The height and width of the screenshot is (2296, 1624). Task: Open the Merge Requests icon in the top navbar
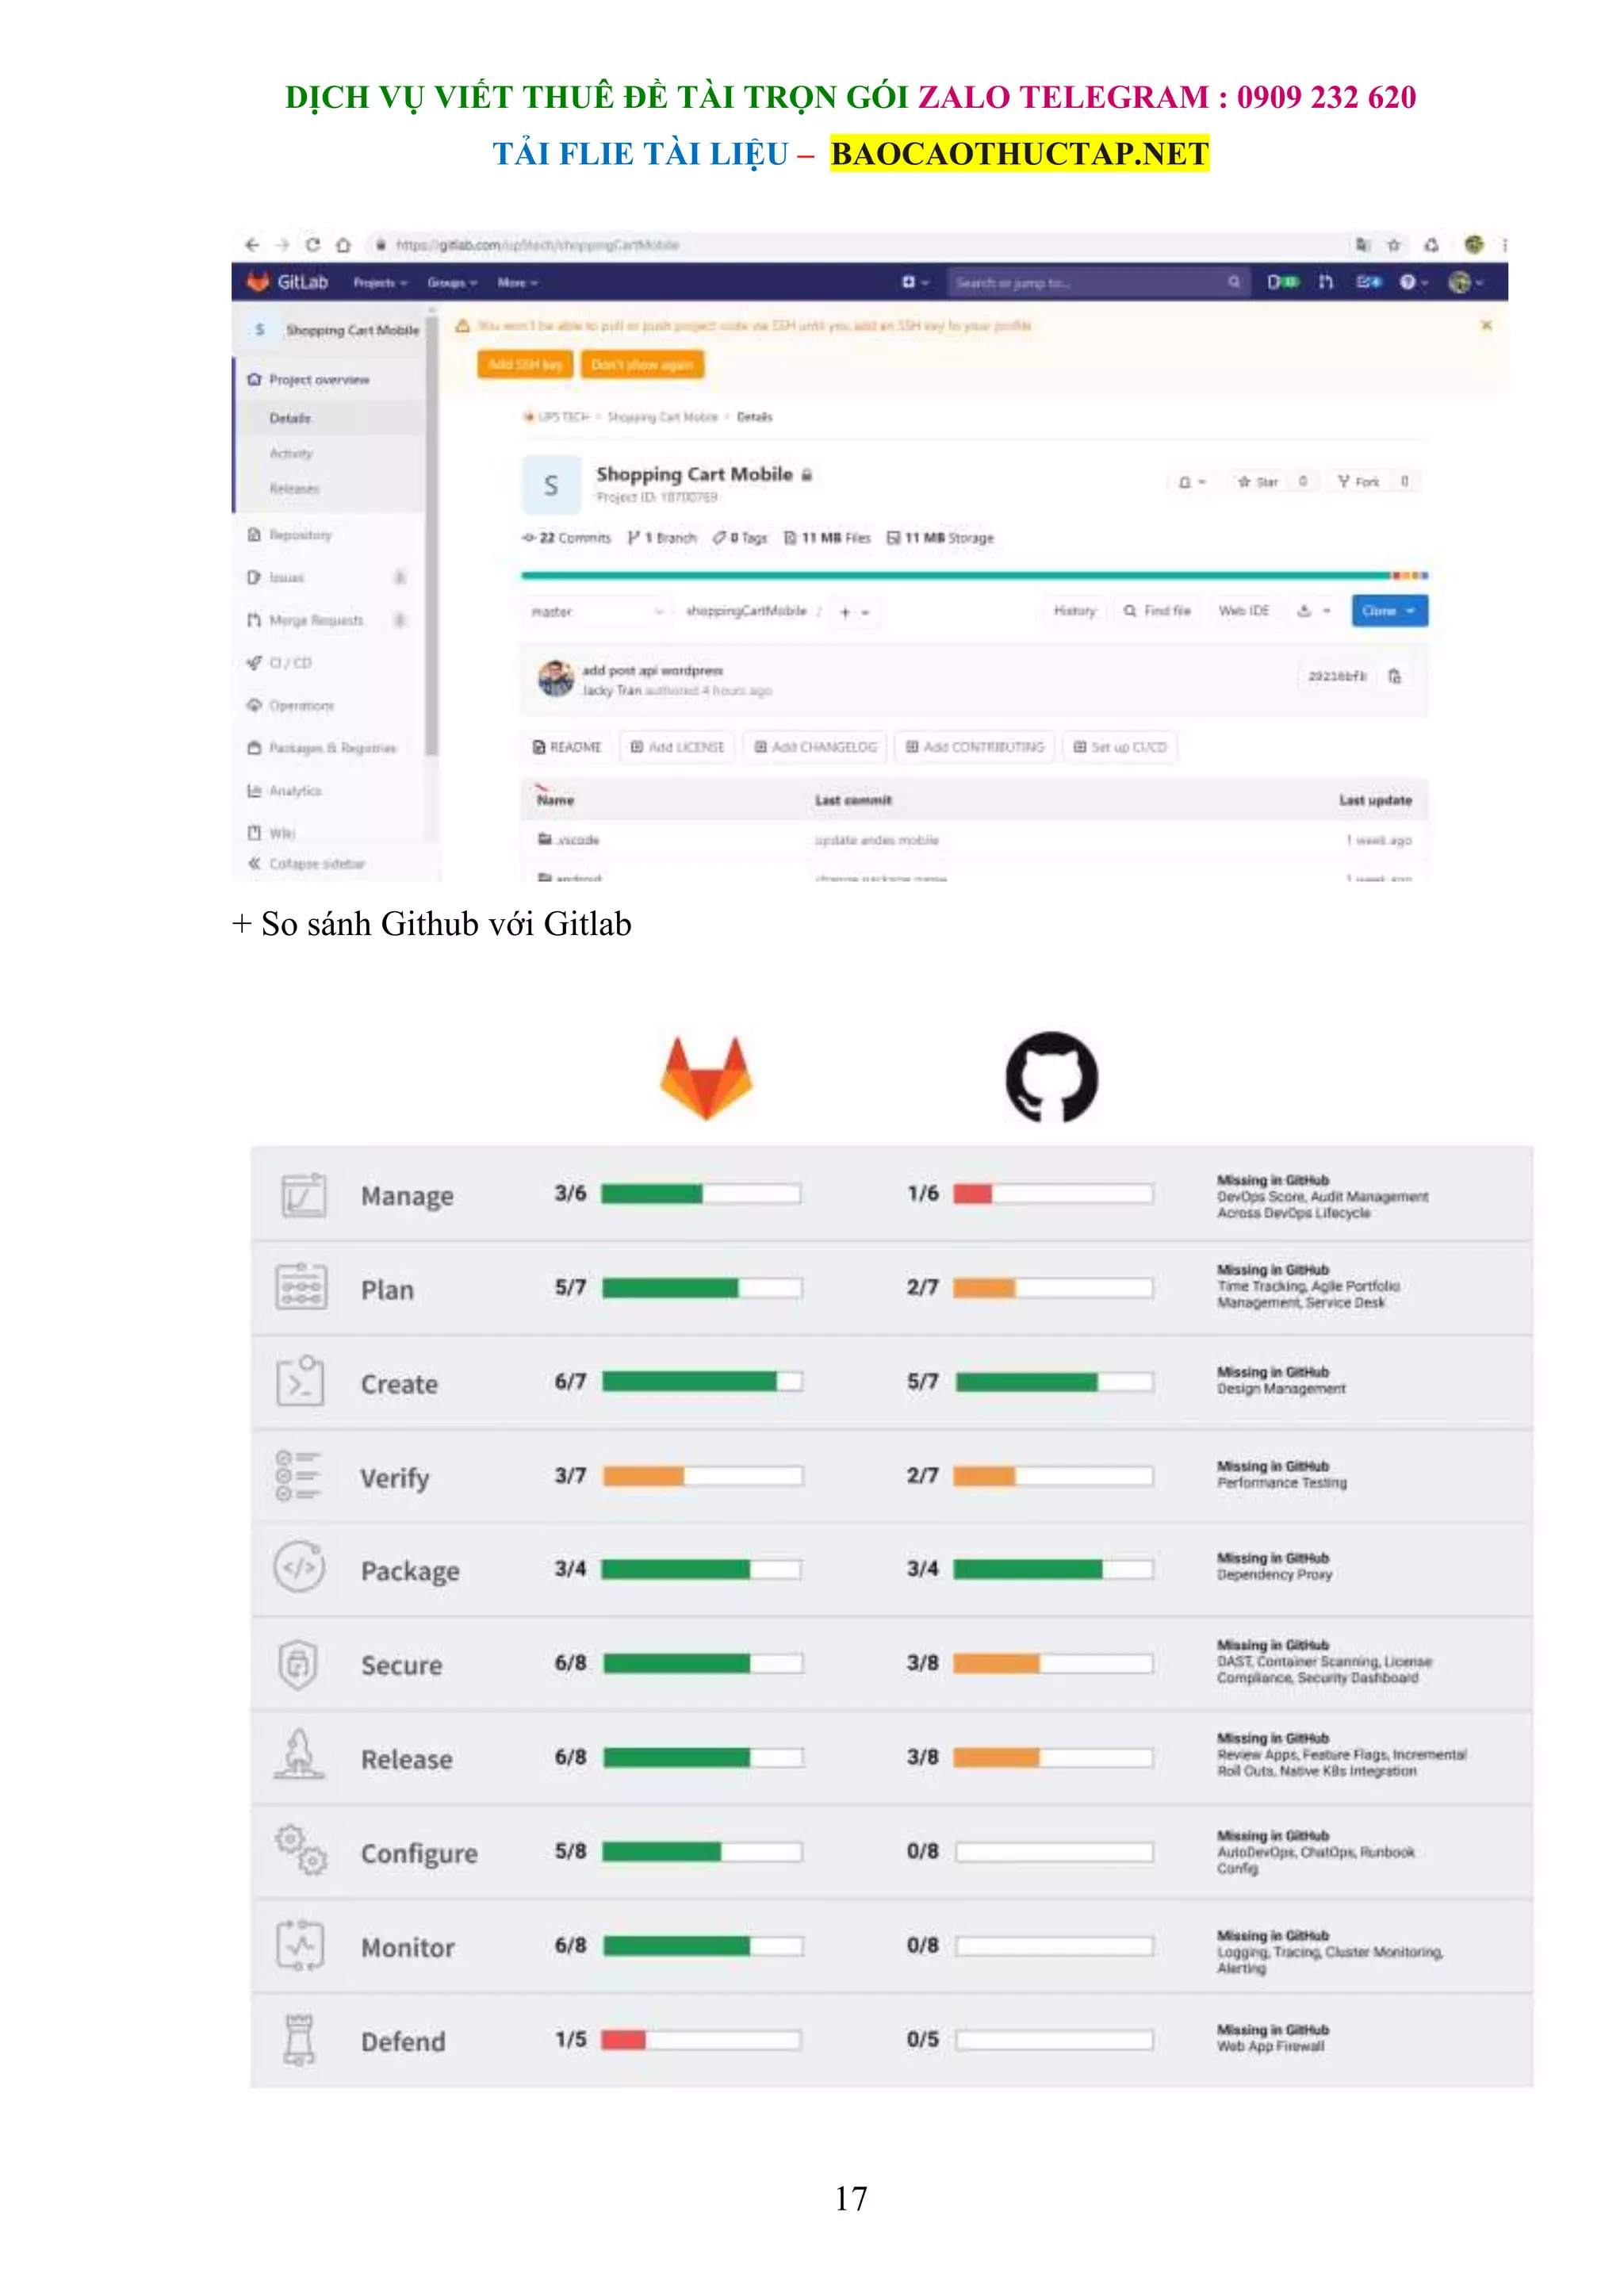[x=1326, y=282]
